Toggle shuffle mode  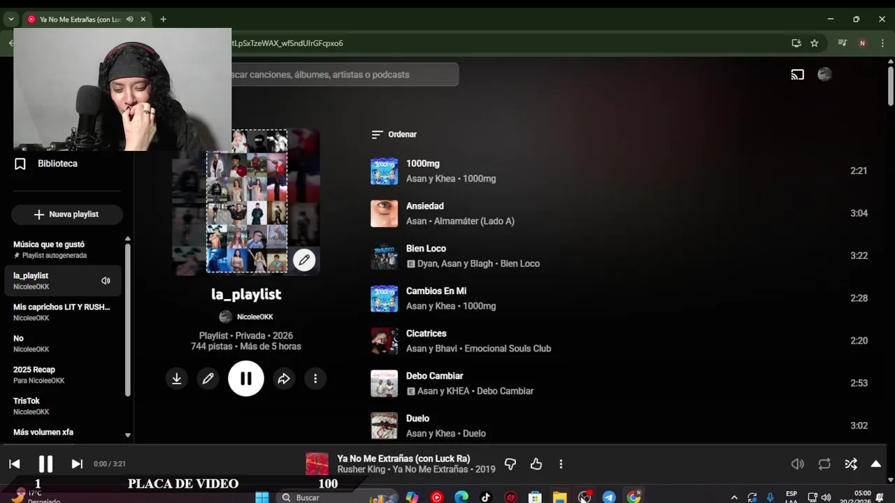(x=851, y=464)
